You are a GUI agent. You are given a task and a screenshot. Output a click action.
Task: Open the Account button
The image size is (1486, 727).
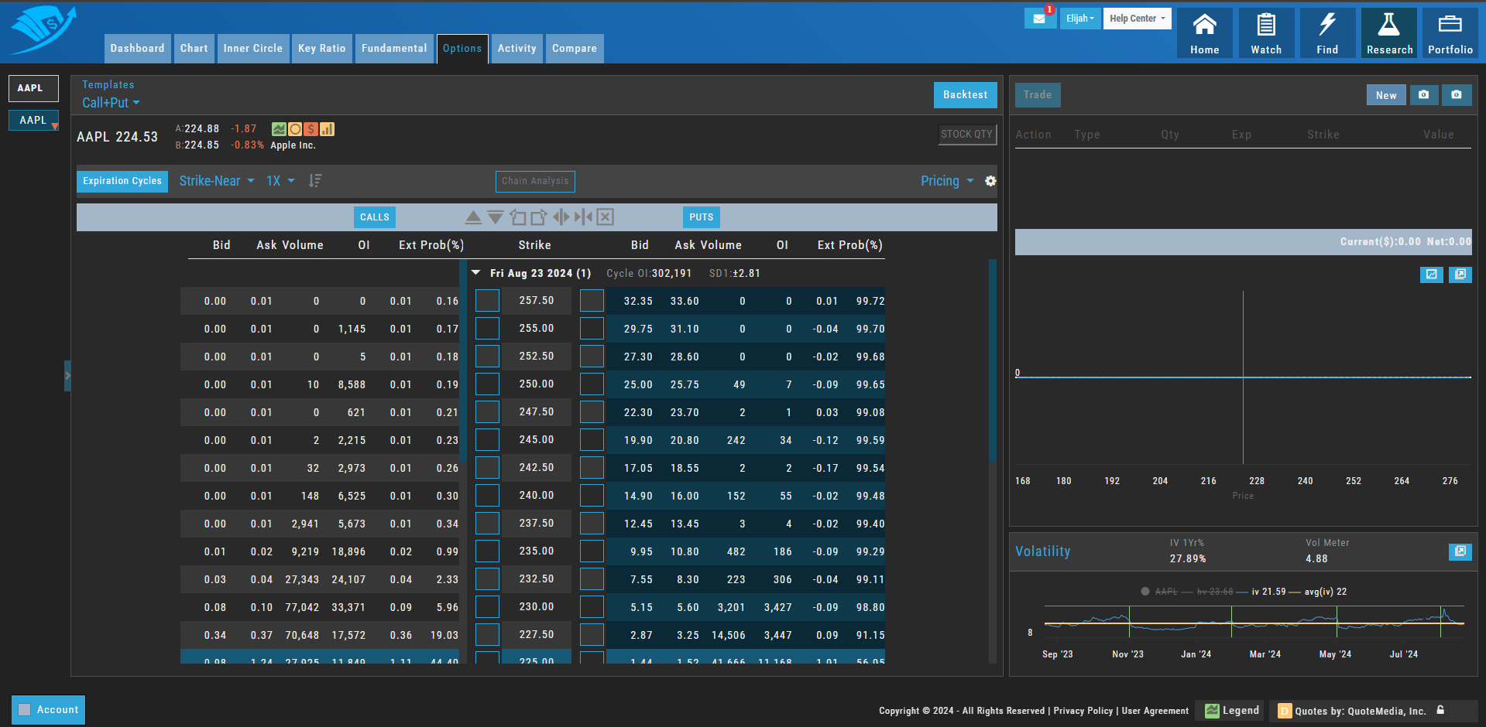(48, 710)
